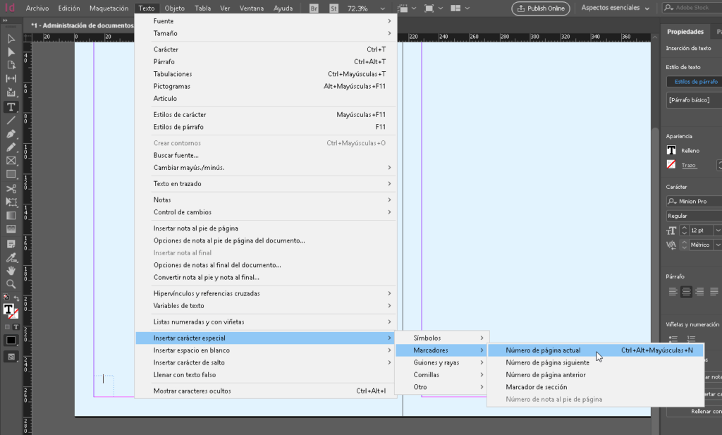Select the Type tool in the toolbar
722x435 pixels.
(x=11, y=107)
